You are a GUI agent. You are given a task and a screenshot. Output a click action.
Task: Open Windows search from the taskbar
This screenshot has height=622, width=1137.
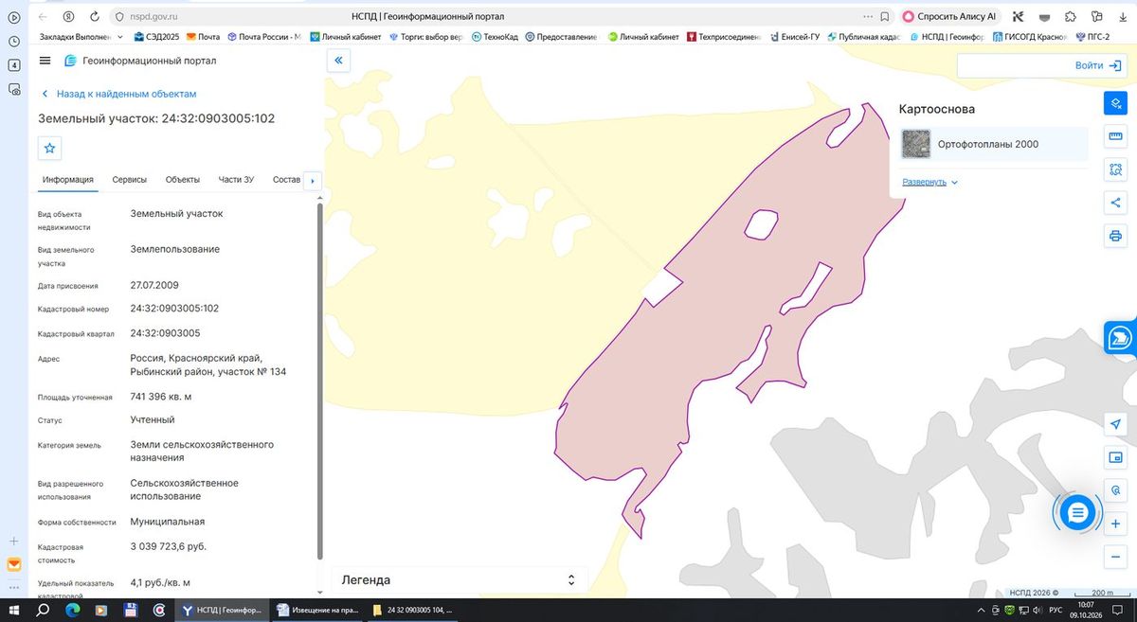click(43, 611)
